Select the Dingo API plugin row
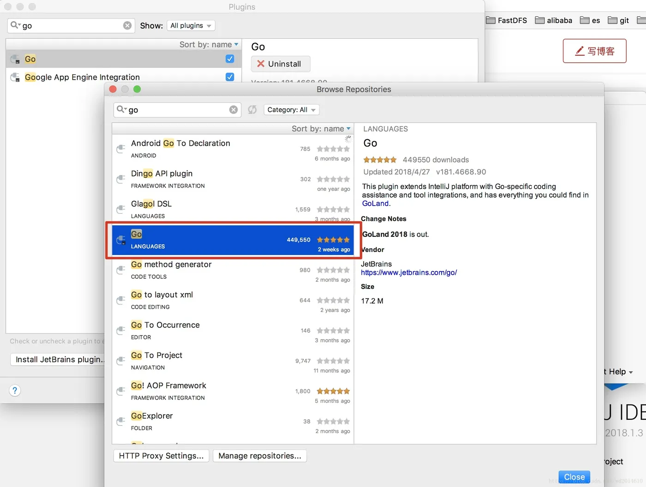Screen dimensions: 646x487 [233, 180]
